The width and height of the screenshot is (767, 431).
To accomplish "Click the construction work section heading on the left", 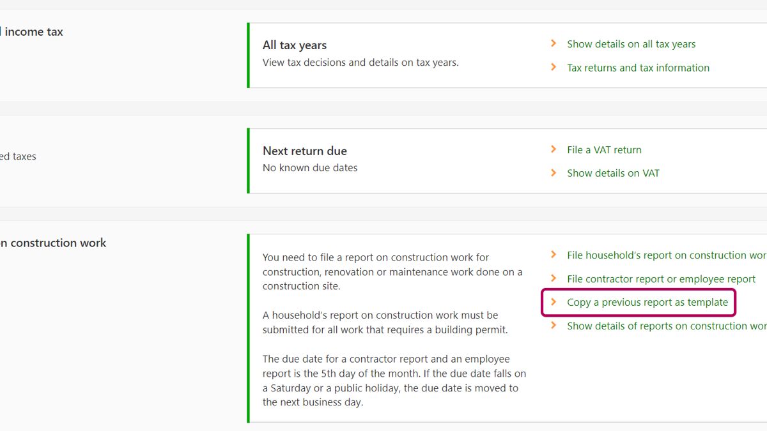I will coord(54,243).
